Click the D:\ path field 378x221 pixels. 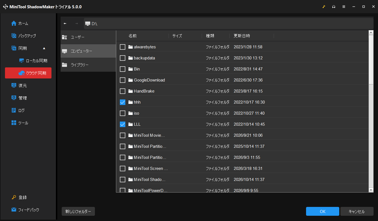[229, 23]
